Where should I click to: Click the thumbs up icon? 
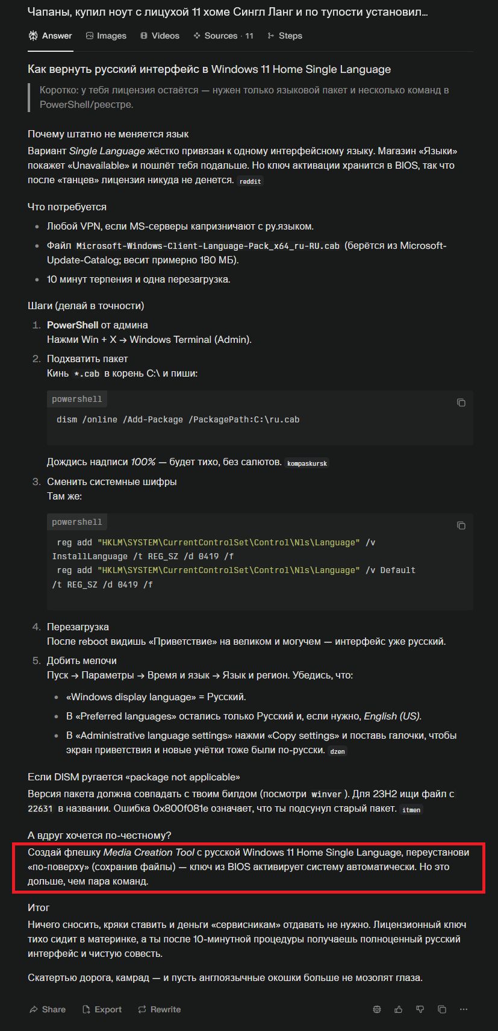click(x=399, y=1009)
